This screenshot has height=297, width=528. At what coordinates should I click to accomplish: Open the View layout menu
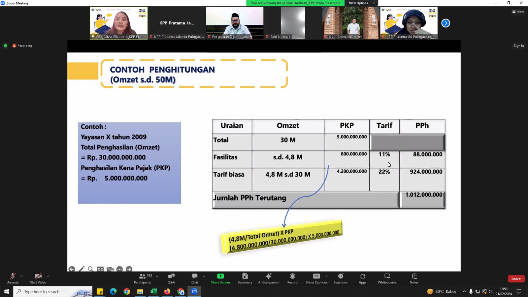[518, 12]
